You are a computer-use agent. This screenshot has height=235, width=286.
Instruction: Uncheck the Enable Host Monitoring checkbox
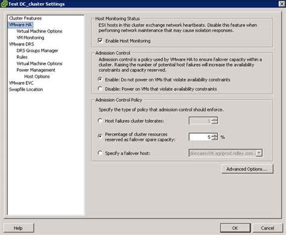pos(100,40)
